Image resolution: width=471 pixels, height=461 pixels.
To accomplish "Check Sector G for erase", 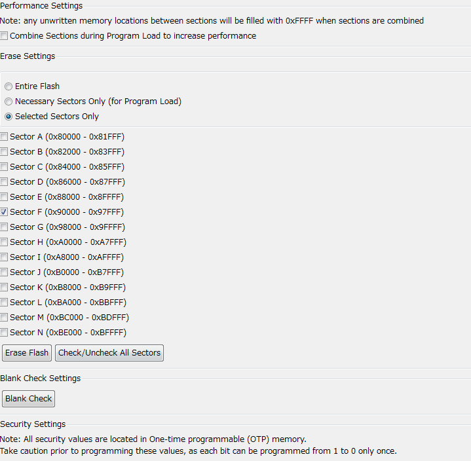I will 5,227.
